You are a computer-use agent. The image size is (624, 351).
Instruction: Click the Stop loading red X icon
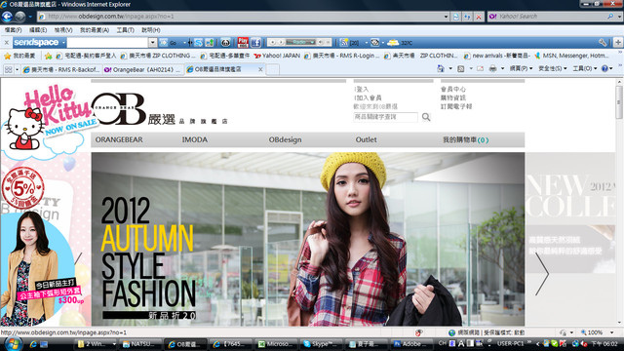tap(479, 17)
